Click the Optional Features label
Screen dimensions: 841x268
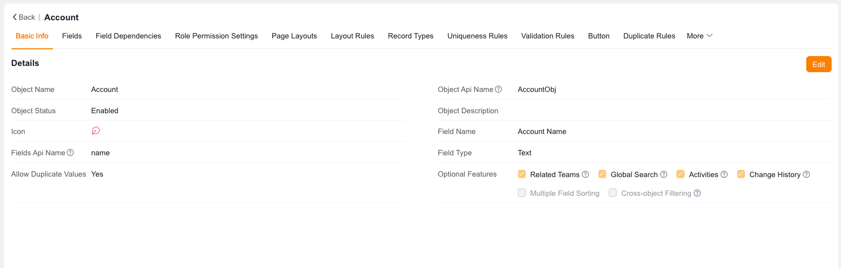pos(467,174)
